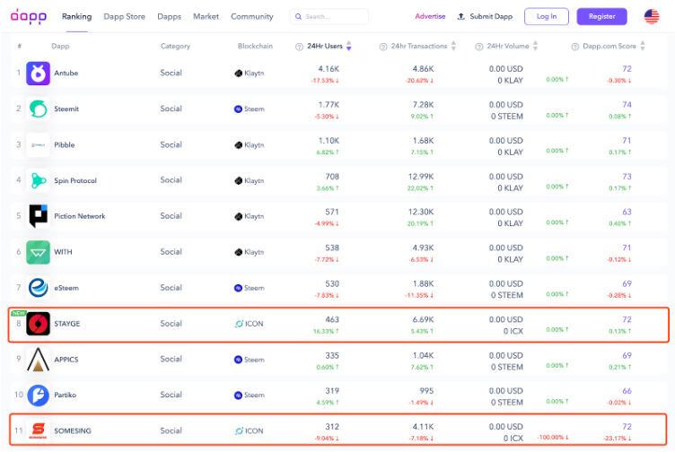Viewport: 675px width, 452px height.
Task: Click the Log In button
Action: [x=547, y=16]
